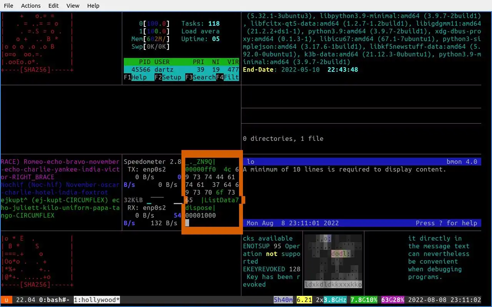Click the htop F1 Help button
This screenshot has width=492, height=307.
pos(135,77)
